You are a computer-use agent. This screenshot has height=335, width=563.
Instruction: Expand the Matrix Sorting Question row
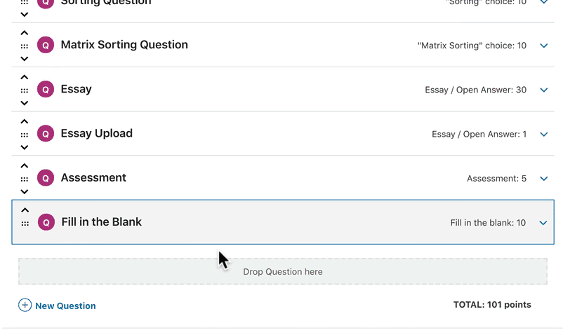[x=543, y=46]
